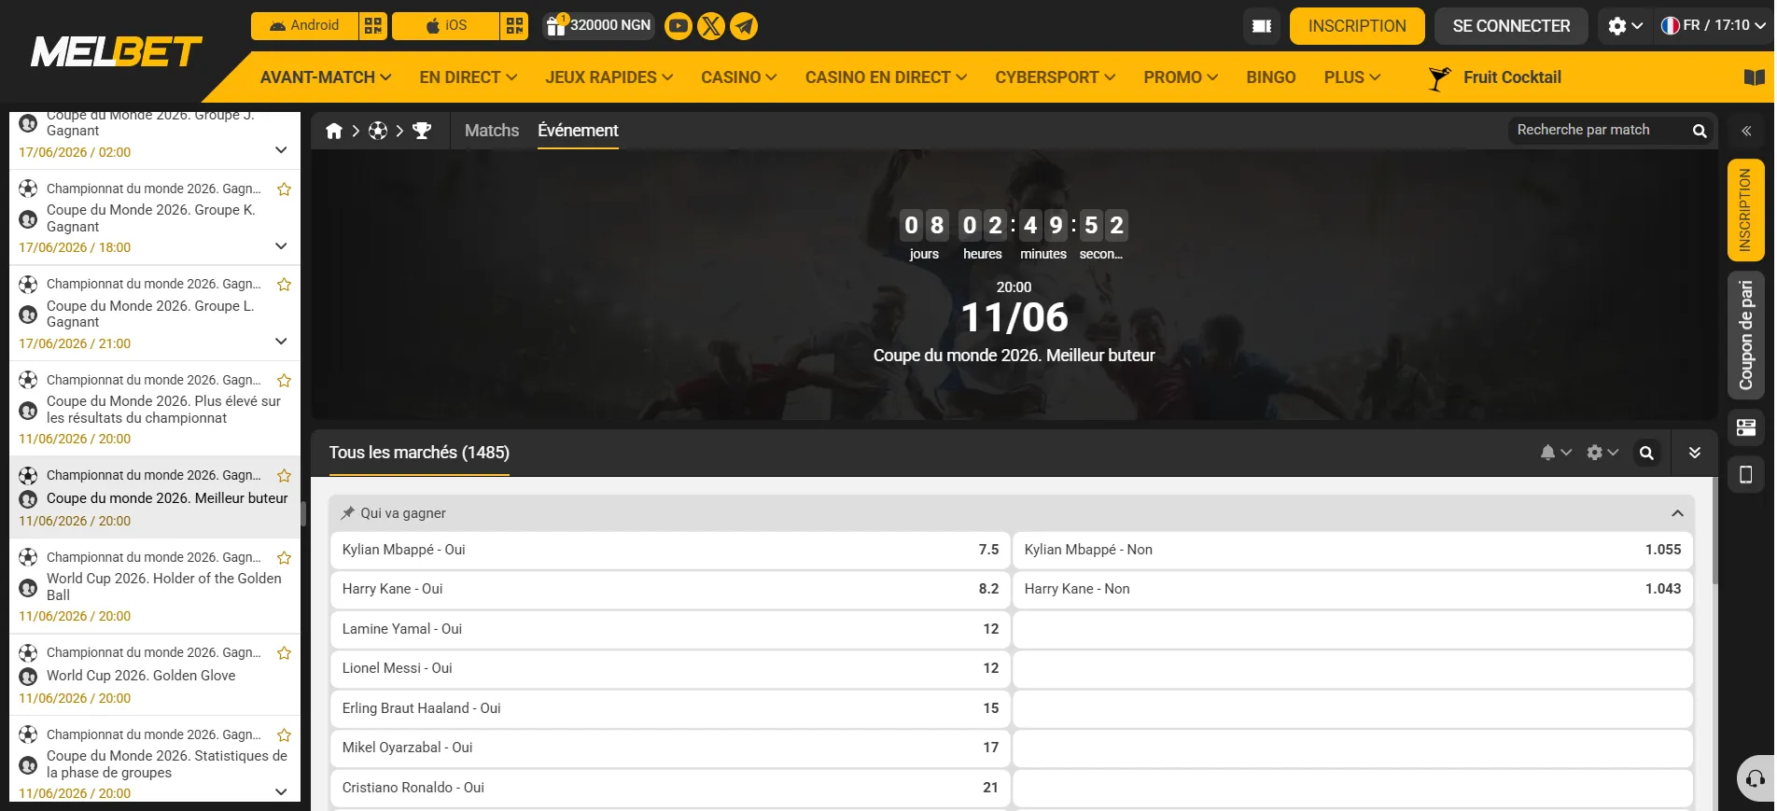Open AVANT-MATCH menu
The width and height of the screenshot is (1777, 811).
point(326,77)
